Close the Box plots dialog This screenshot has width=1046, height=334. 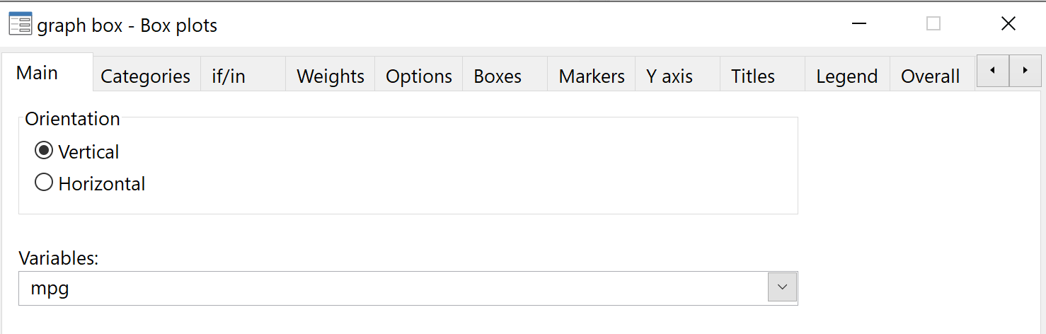point(1008,24)
